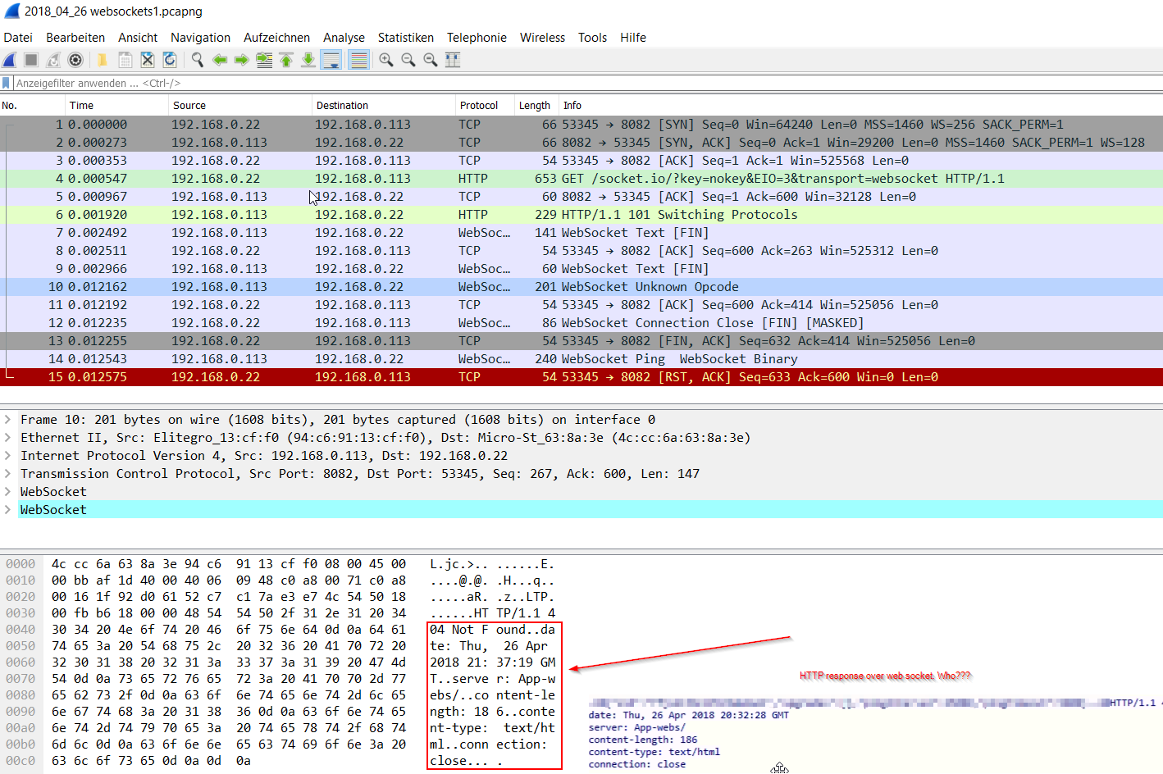This screenshot has height=774, width=1163.
Task: Go back in packet history
Action: pyautogui.click(x=220, y=60)
